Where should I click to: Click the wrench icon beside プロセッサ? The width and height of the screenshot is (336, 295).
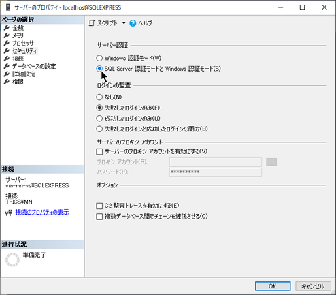pyautogui.click(x=7, y=43)
